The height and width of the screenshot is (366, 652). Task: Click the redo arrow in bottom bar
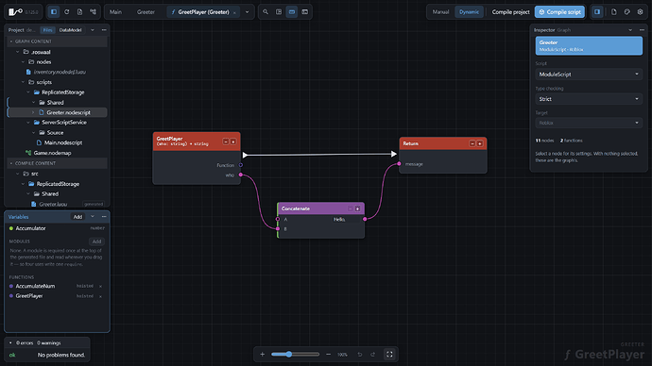click(372, 355)
